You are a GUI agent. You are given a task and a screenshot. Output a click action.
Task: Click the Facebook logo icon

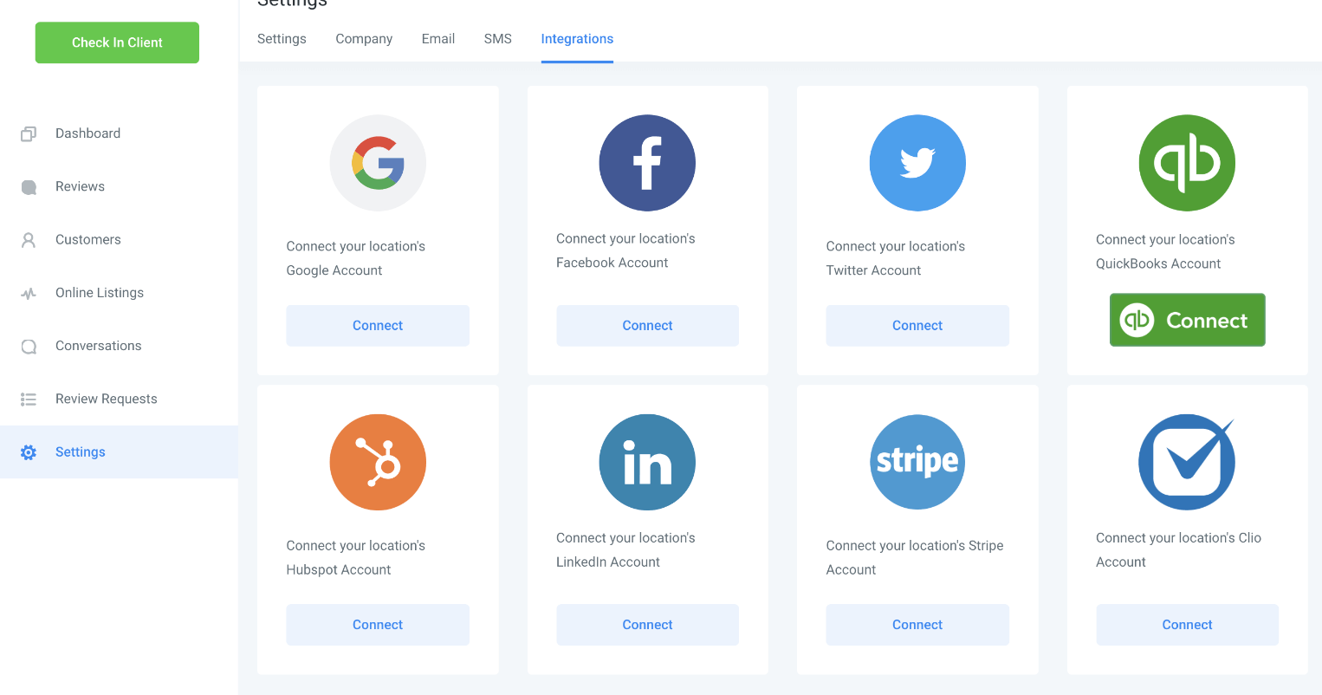click(x=647, y=163)
